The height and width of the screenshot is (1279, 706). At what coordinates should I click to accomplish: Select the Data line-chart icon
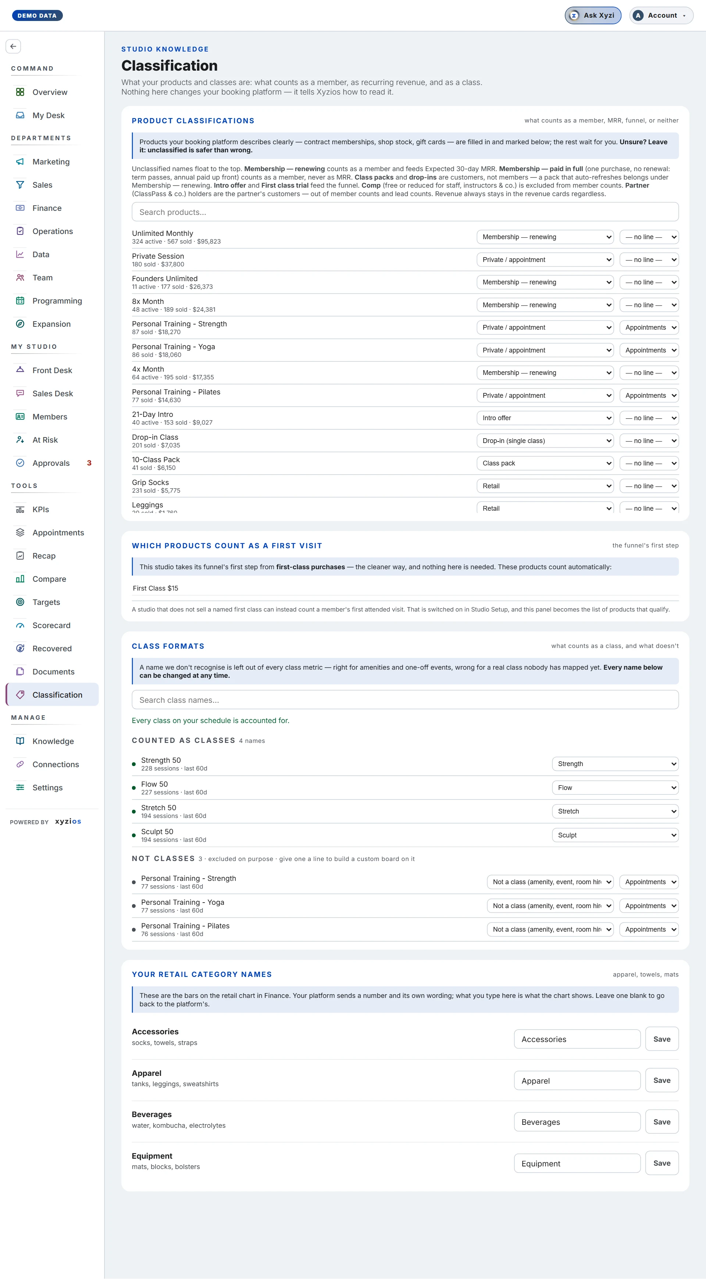click(20, 254)
